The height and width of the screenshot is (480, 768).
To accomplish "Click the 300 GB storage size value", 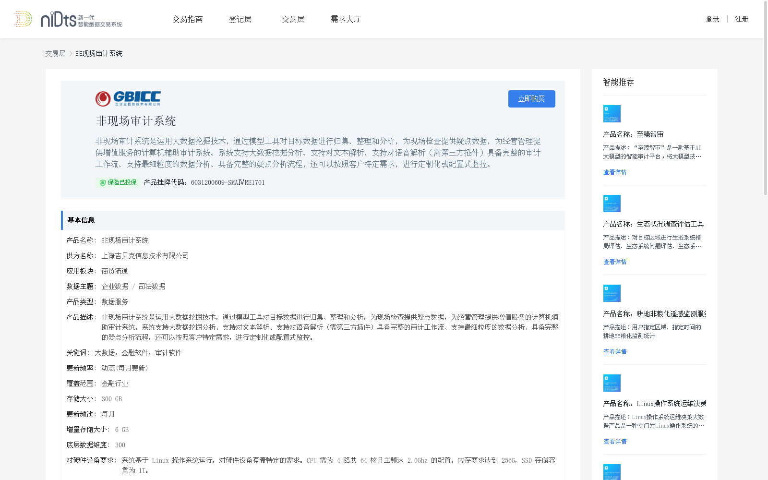I will click(x=112, y=399).
